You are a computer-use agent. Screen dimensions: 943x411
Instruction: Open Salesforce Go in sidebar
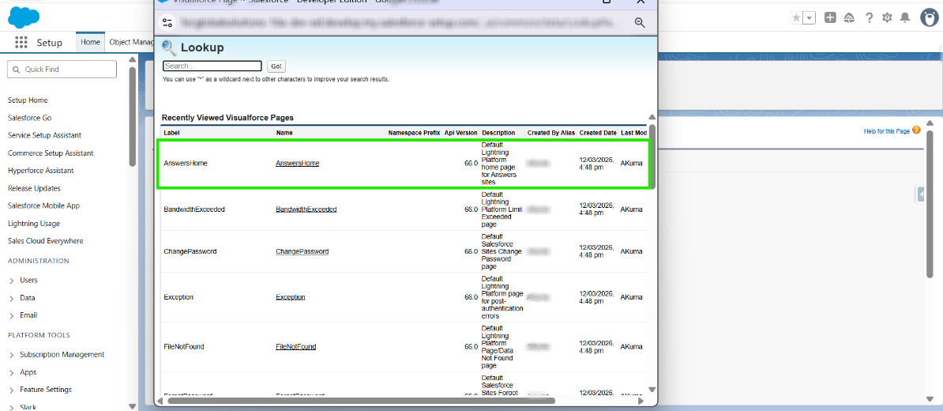coord(29,118)
